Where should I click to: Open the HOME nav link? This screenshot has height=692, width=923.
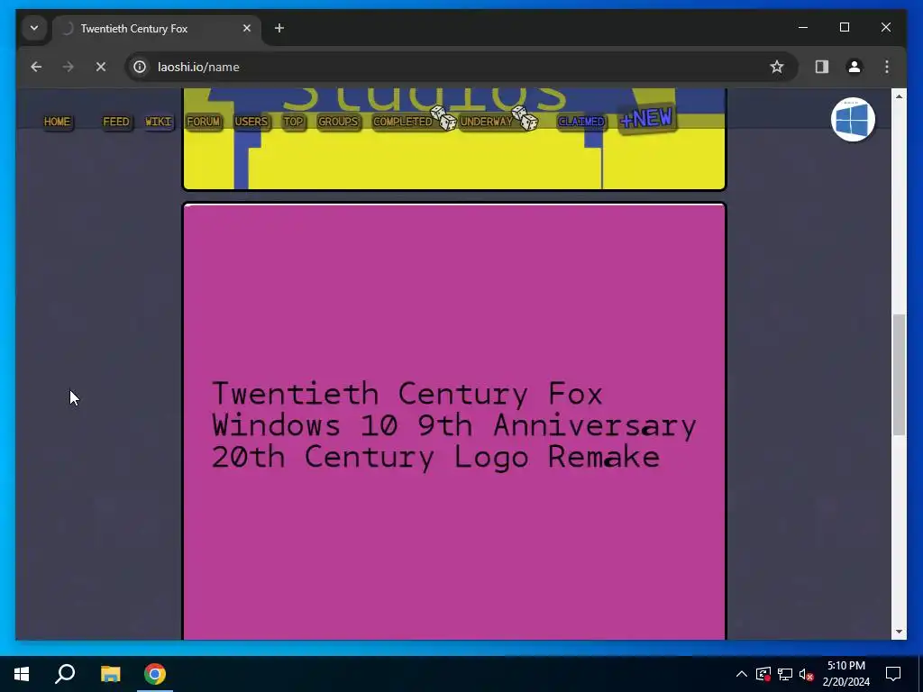tap(57, 122)
